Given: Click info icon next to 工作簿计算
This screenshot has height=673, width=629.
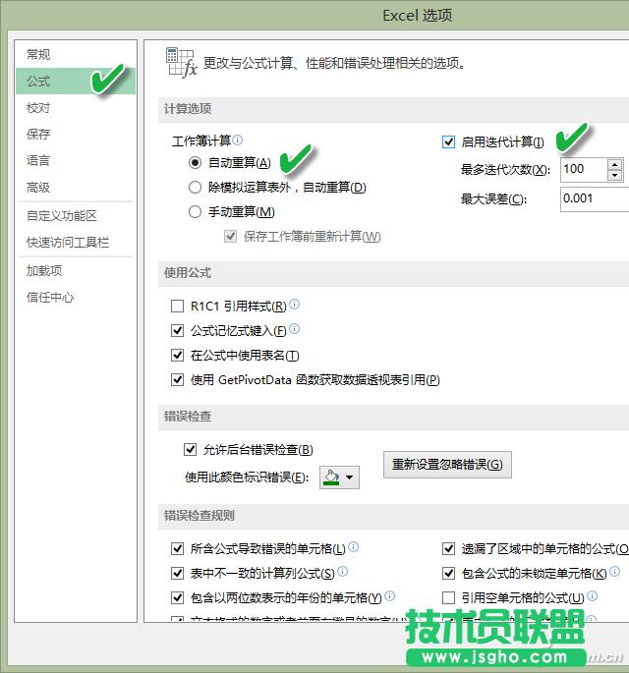Looking at the screenshot, I should click(x=238, y=140).
